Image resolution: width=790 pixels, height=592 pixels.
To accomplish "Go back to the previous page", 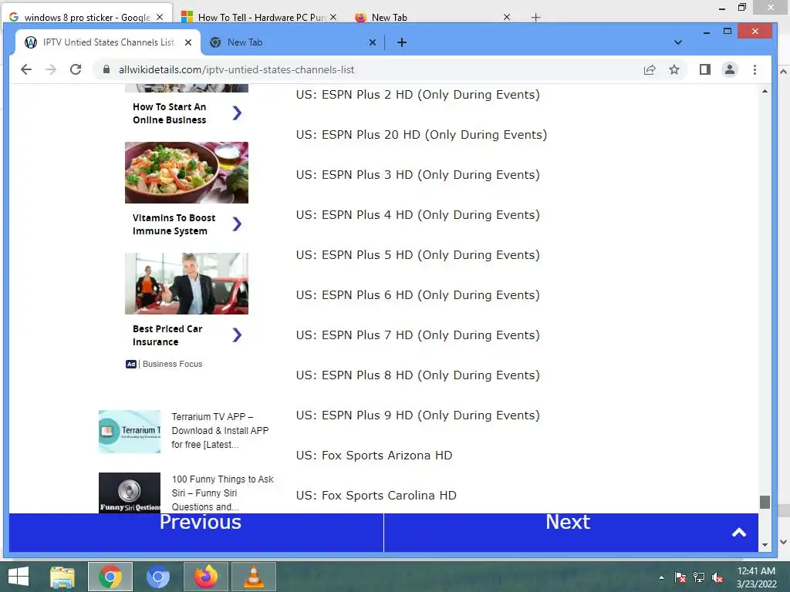I will 26,69.
